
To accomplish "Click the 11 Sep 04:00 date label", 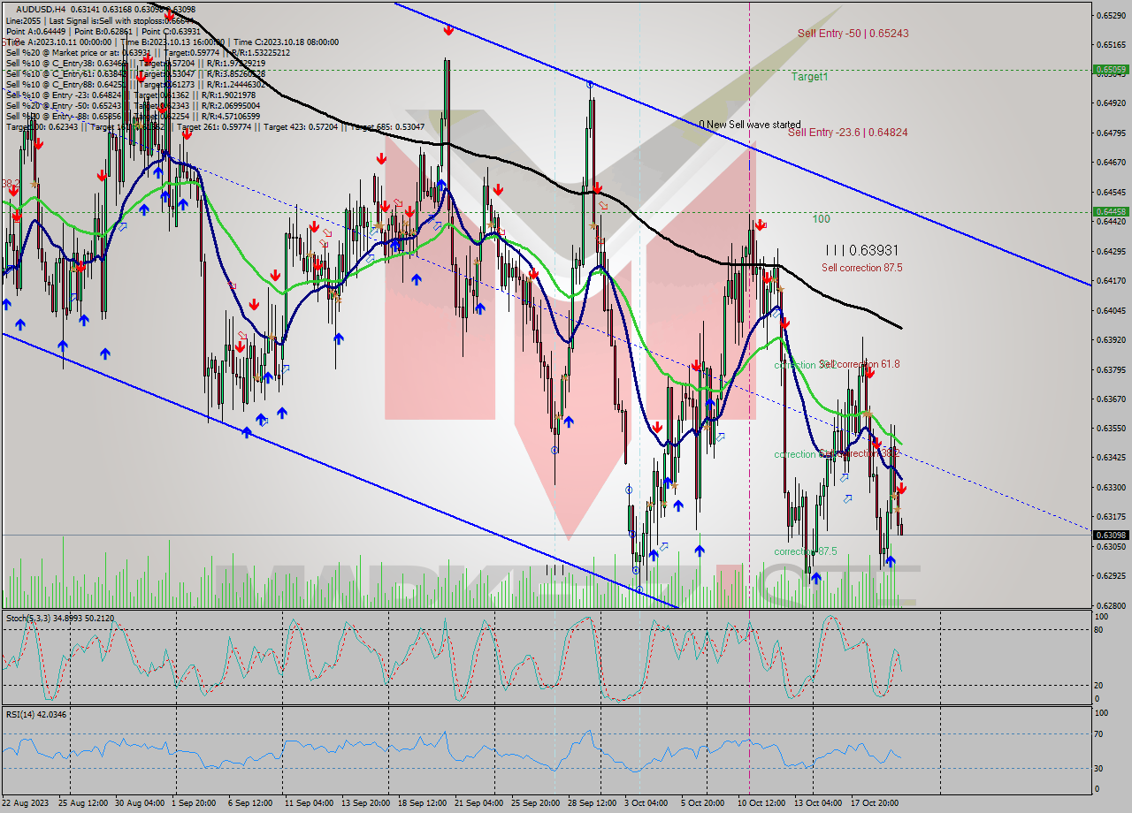I will (x=308, y=803).
